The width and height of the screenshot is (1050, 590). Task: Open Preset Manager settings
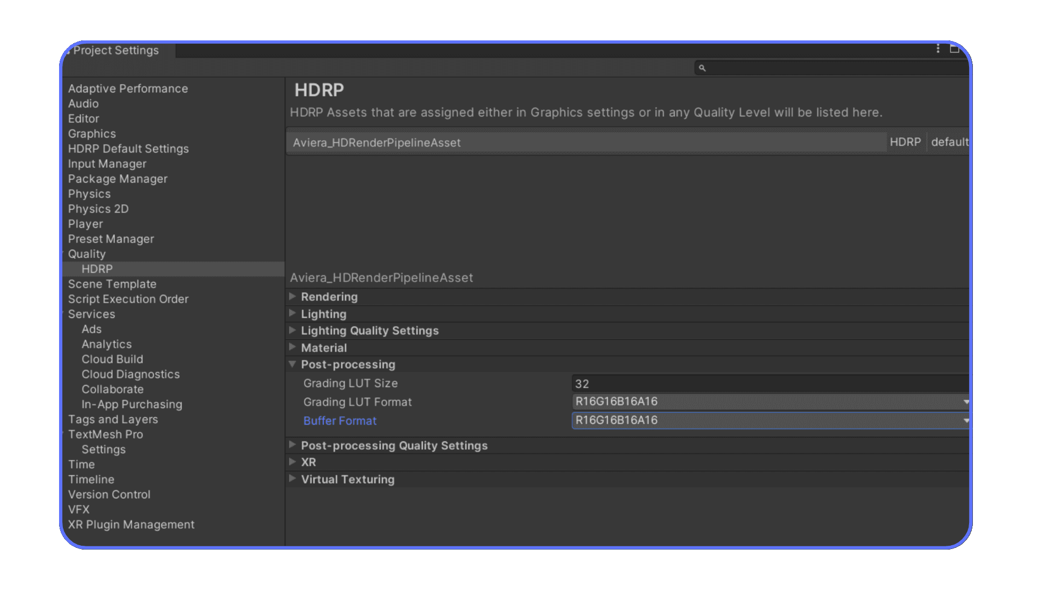[111, 239]
